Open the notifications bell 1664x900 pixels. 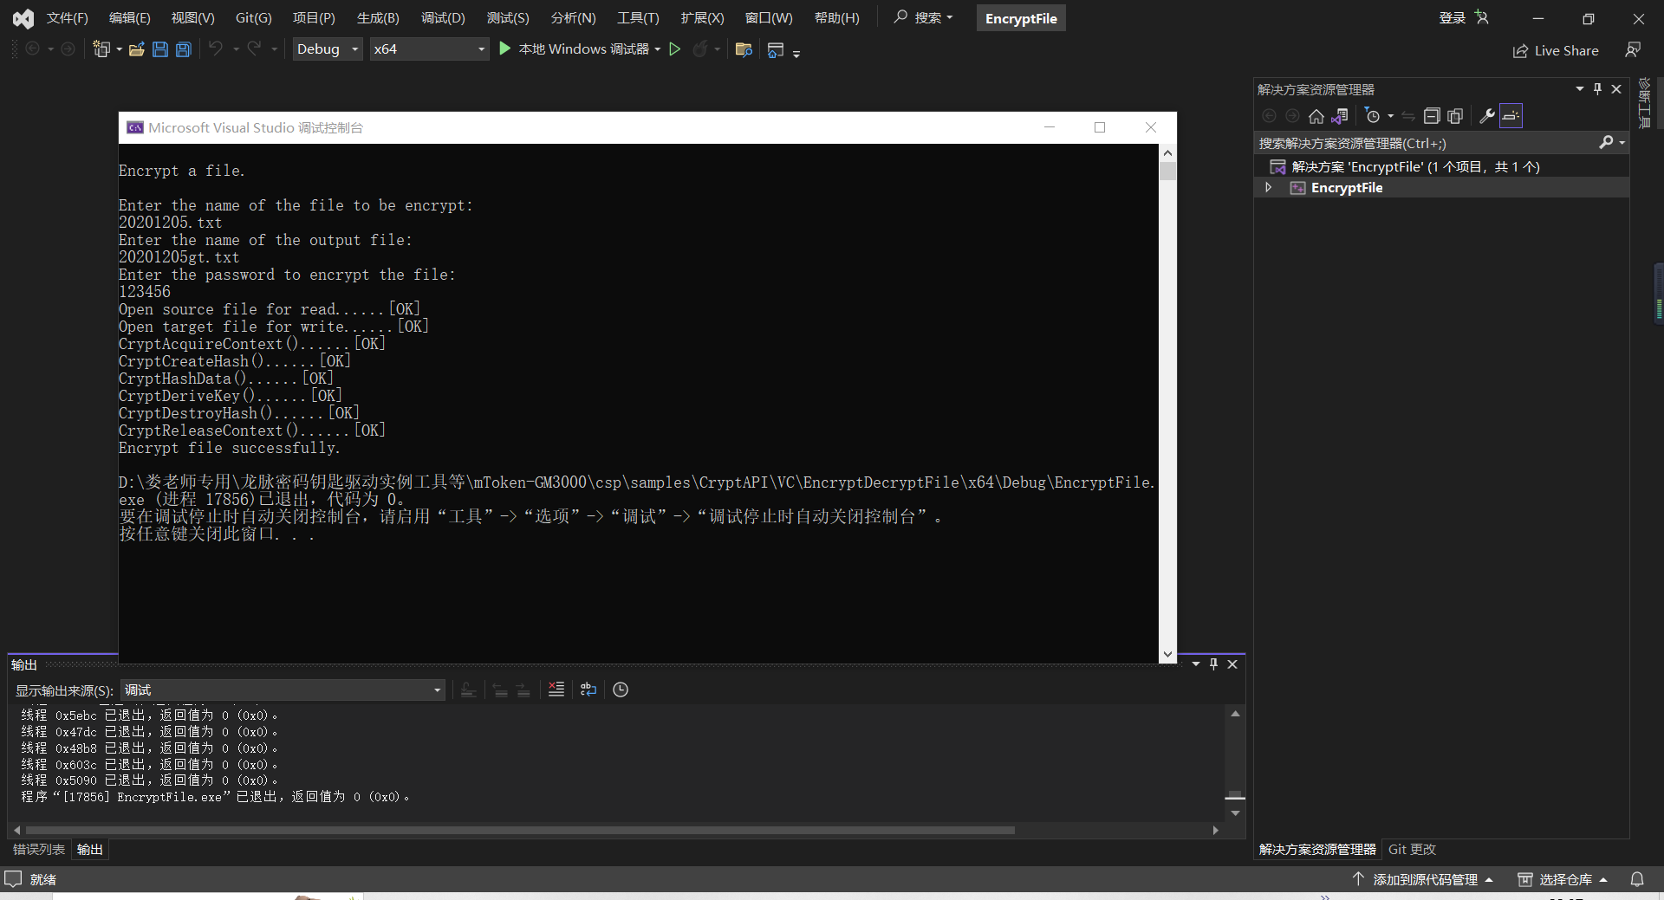coord(1637,879)
